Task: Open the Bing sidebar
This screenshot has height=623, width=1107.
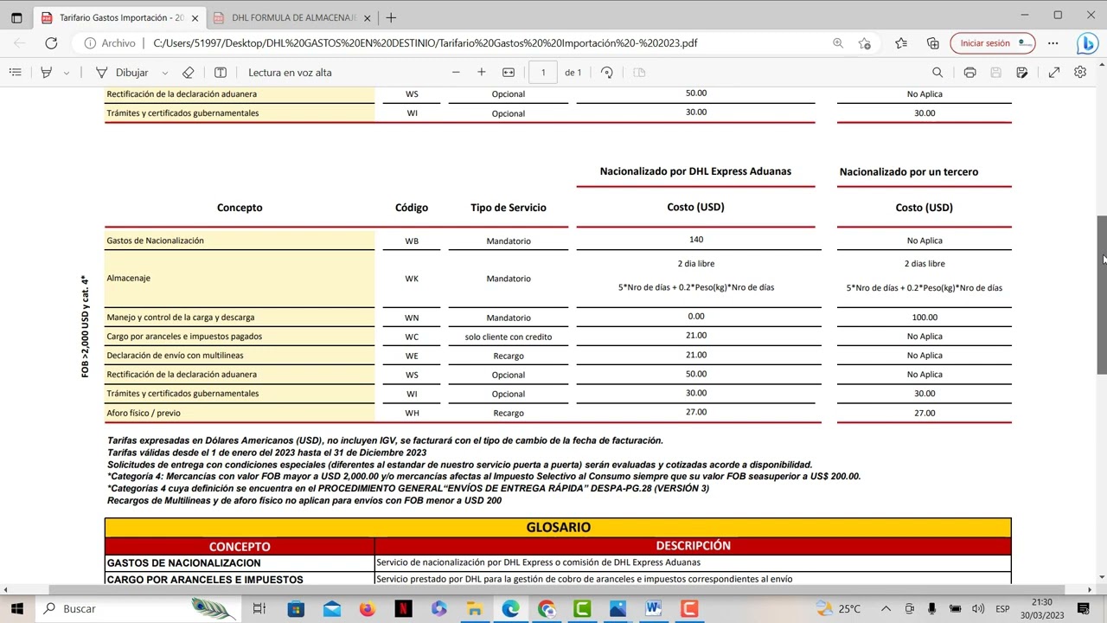Action: pyautogui.click(x=1087, y=43)
